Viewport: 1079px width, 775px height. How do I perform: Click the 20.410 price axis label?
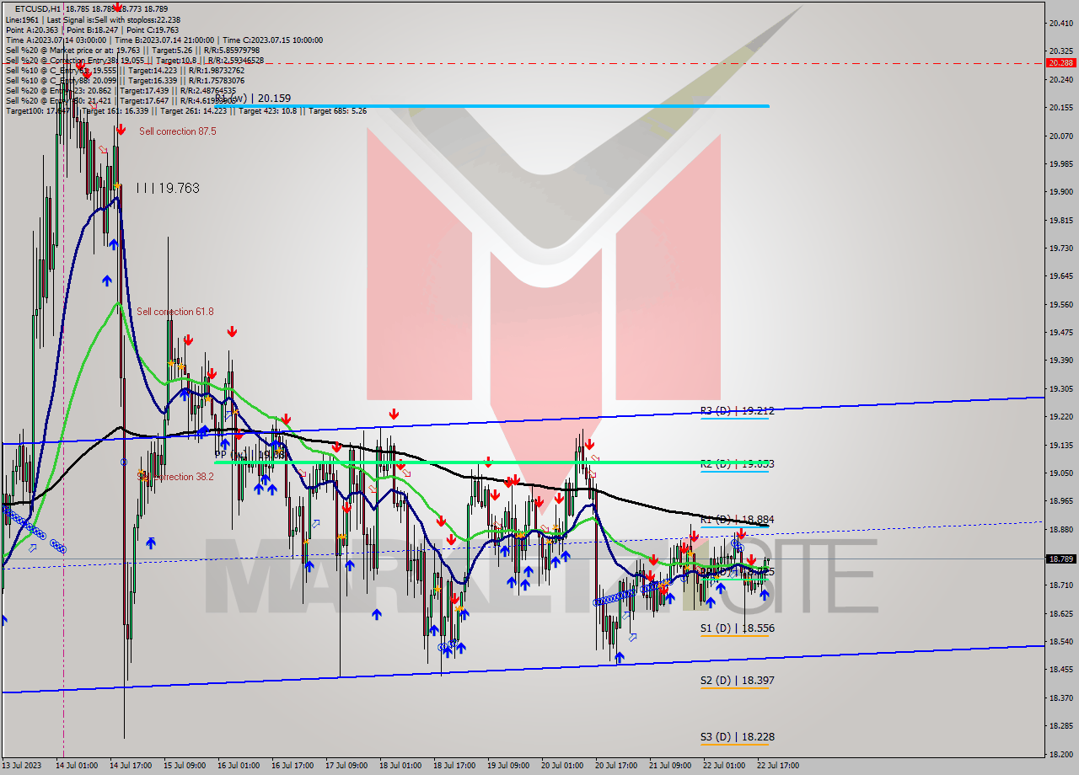point(1060,24)
